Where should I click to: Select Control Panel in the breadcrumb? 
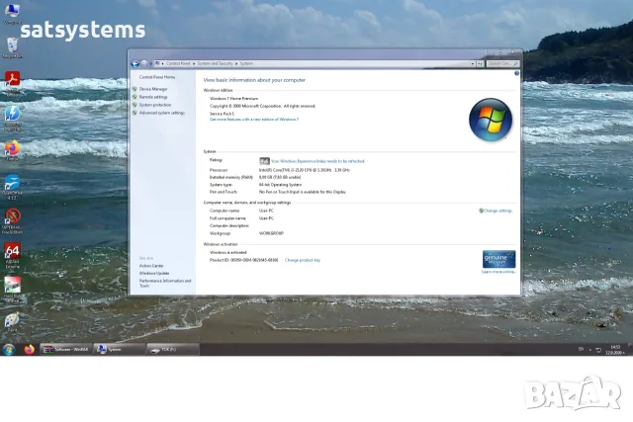[178, 63]
